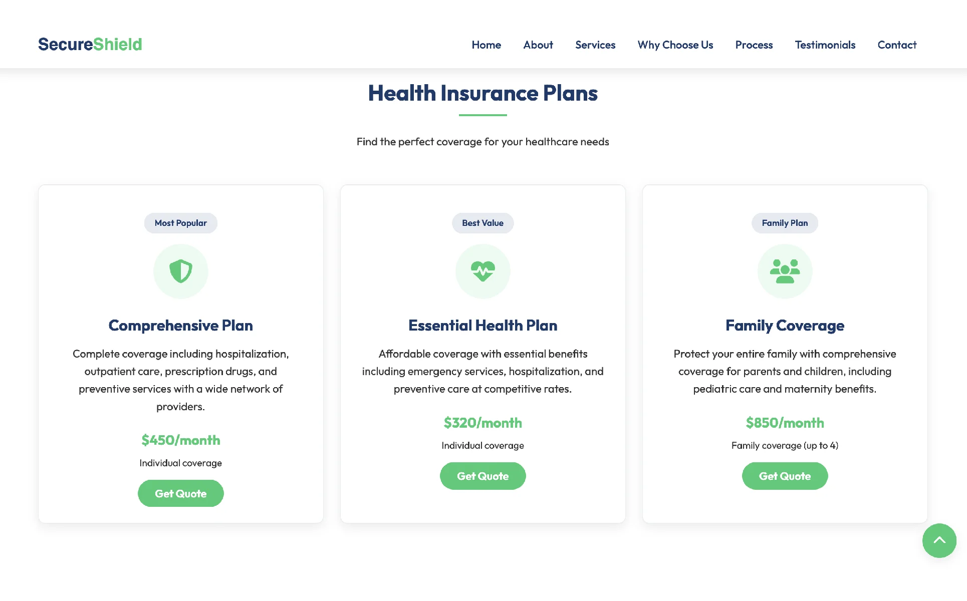Go to the About page
The width and height of the screenshot is (967, 601).
[538, 45]
